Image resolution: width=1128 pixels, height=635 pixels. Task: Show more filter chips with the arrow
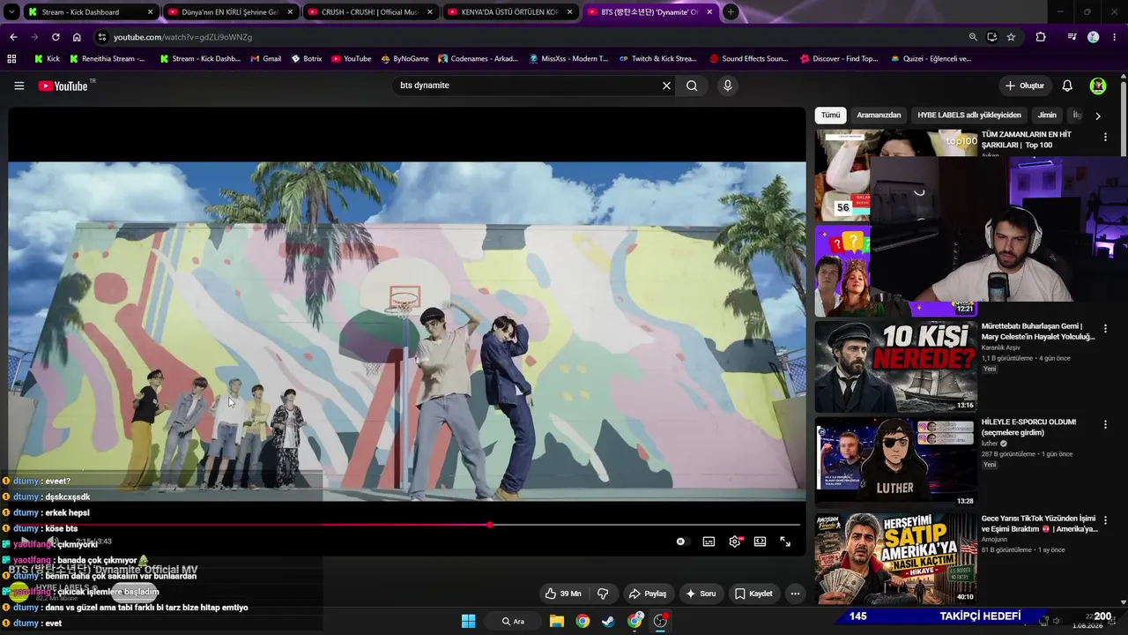[x=1097, y=116]
